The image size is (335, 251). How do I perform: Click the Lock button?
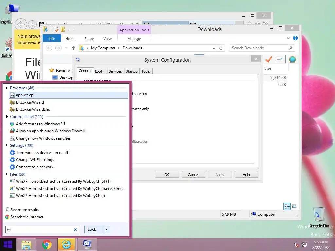coord(94,229)
